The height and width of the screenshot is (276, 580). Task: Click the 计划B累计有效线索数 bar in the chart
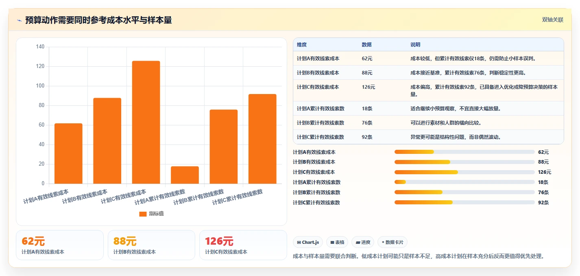(x=224, y=147)
